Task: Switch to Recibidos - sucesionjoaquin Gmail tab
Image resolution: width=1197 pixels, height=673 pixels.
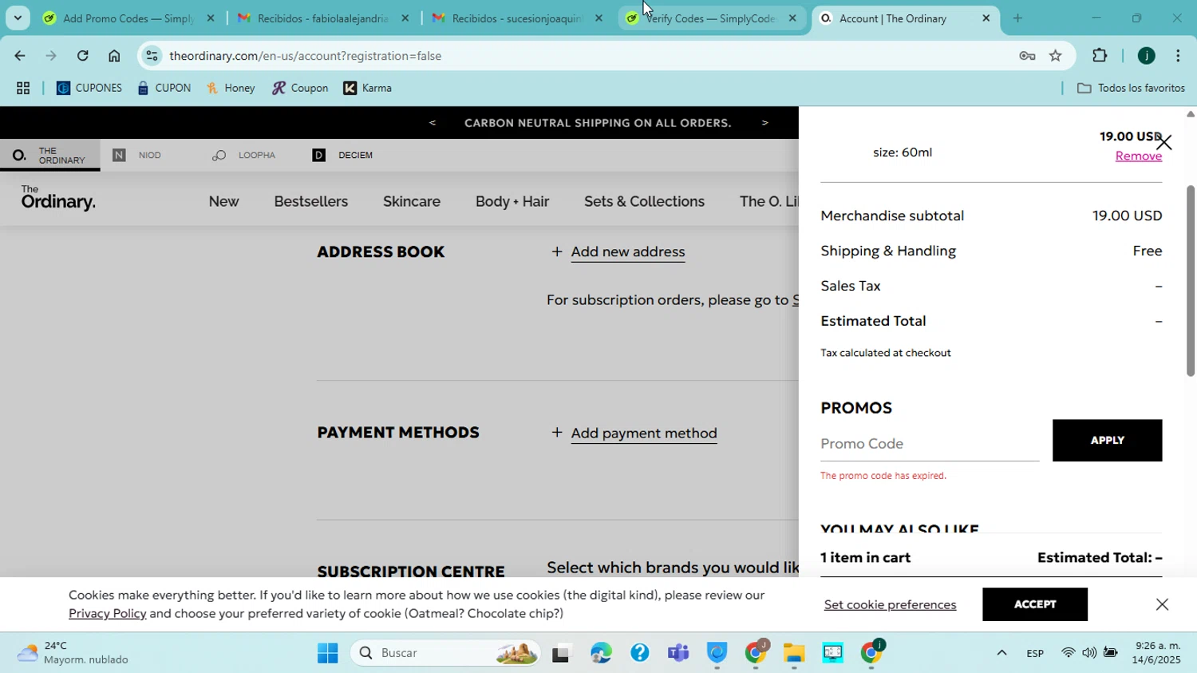Action: 517,18
